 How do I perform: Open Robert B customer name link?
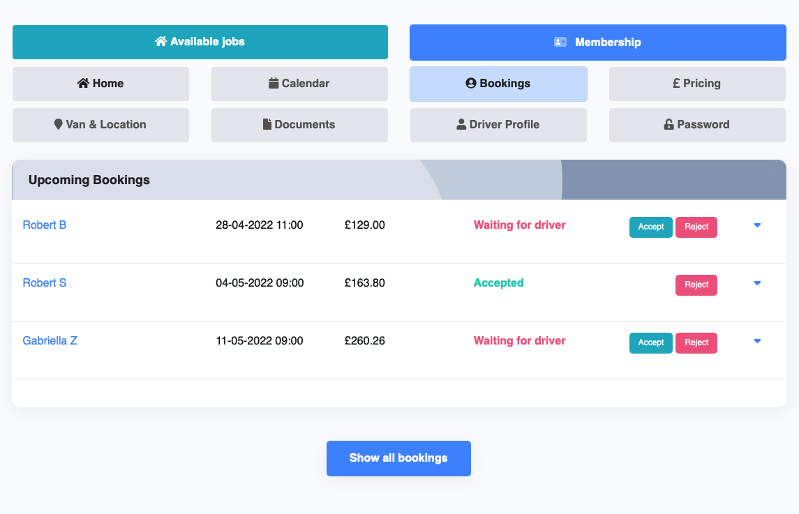(x=45, y=225)
